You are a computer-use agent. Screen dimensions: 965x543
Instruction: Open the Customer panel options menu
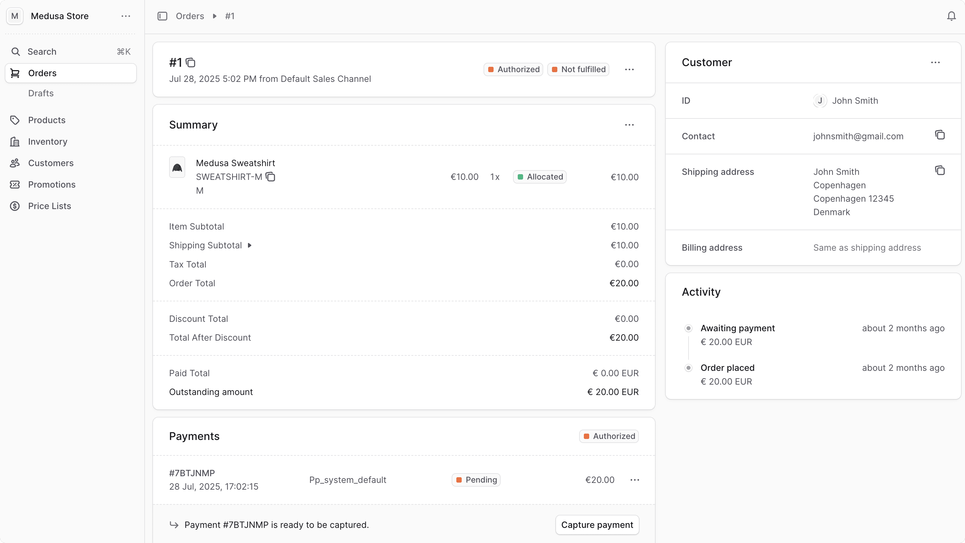click(935, 62)
